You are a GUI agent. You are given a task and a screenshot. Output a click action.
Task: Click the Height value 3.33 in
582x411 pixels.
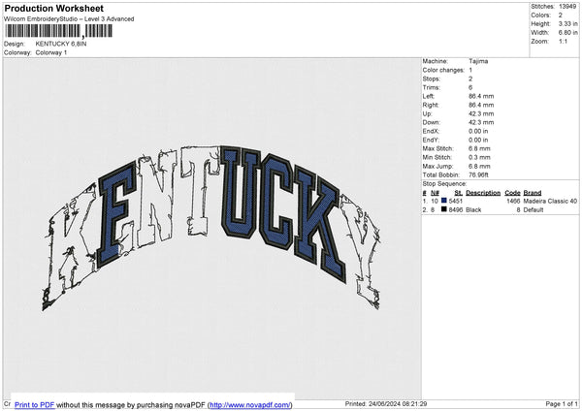[567, 23]
